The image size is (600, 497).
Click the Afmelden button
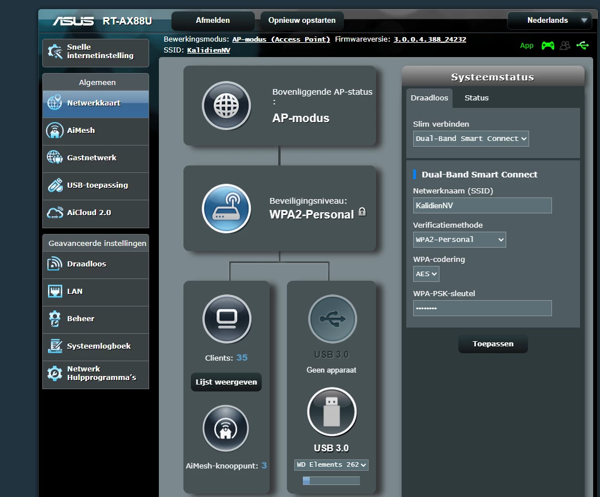pyautogui.click(x=213, y=21)
